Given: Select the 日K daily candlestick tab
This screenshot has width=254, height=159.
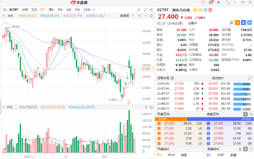Looking at the screenshot, I should 43,10.
